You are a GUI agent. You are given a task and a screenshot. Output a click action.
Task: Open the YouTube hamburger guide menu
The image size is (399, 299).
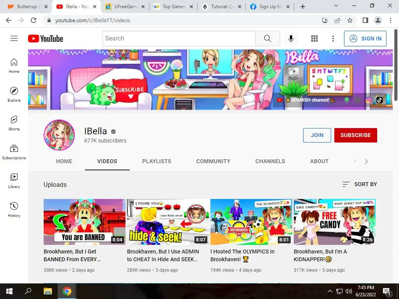click(x=14, y=39)
